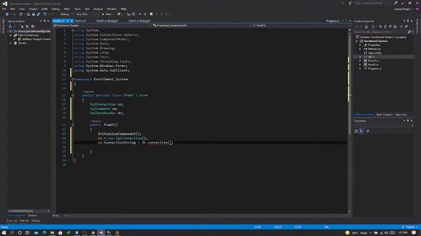Click the Undo toolbar icon

point(45,14)
